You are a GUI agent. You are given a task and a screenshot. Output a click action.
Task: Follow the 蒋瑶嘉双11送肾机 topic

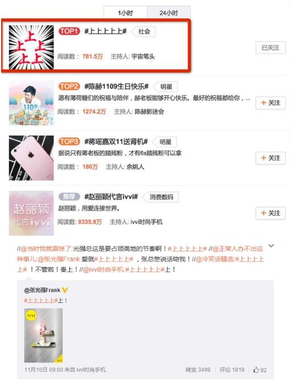point(270,158)
